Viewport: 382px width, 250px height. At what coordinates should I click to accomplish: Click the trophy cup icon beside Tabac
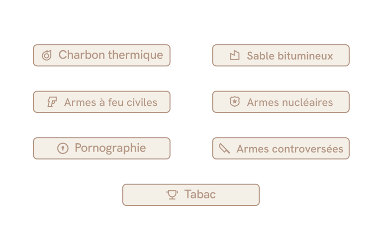[172, 195]
